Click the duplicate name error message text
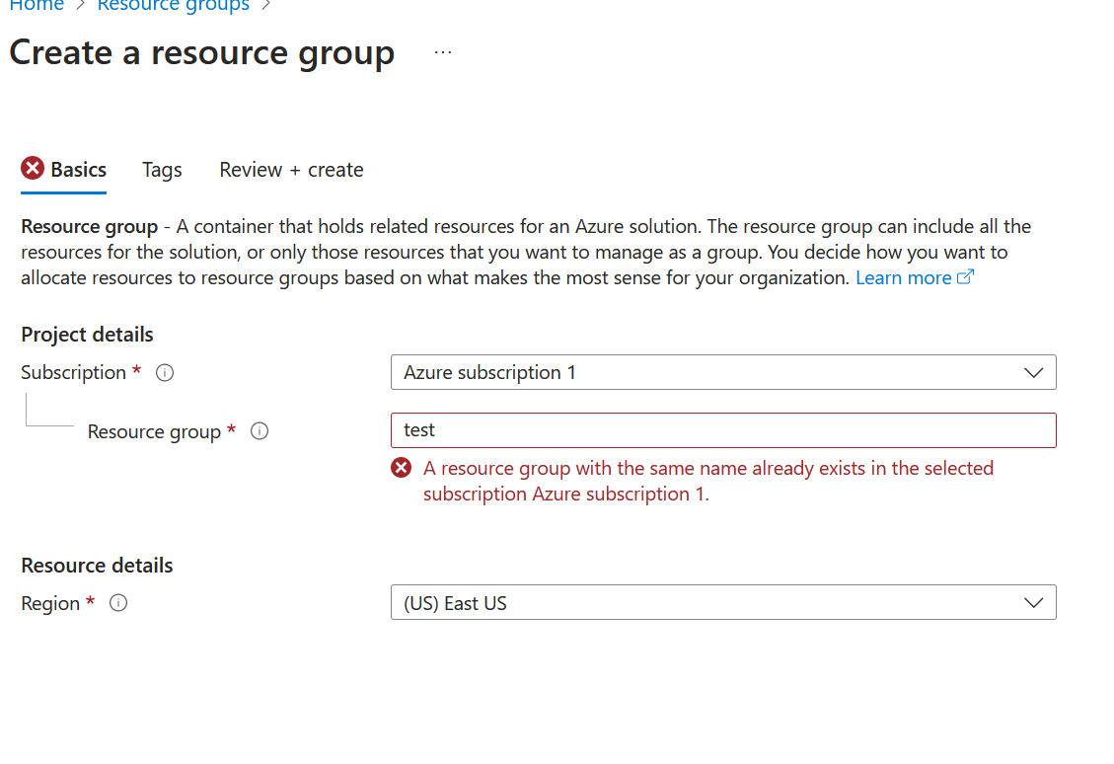This screenshot has height=764, width=1114. (707, 481)
